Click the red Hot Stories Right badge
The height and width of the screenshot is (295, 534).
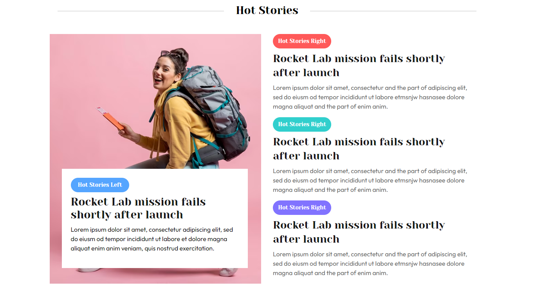302,41
